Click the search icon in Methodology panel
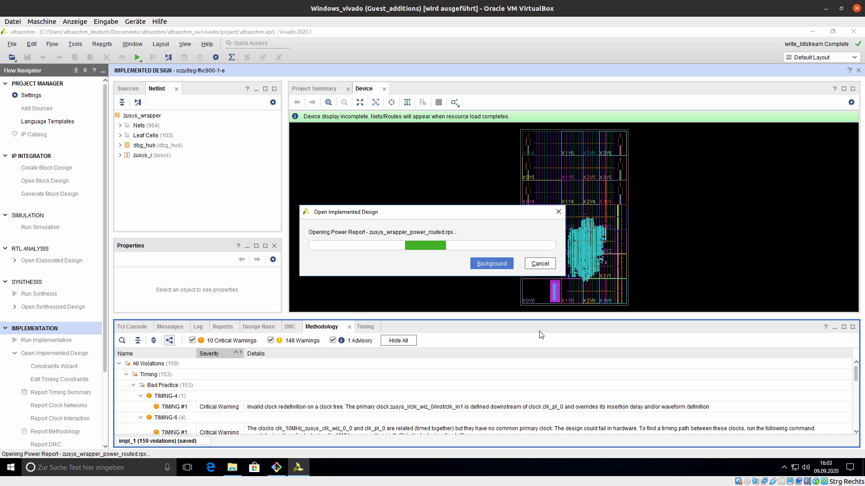Viewport: 865px width, 486px height. click(x=122, y=341)
